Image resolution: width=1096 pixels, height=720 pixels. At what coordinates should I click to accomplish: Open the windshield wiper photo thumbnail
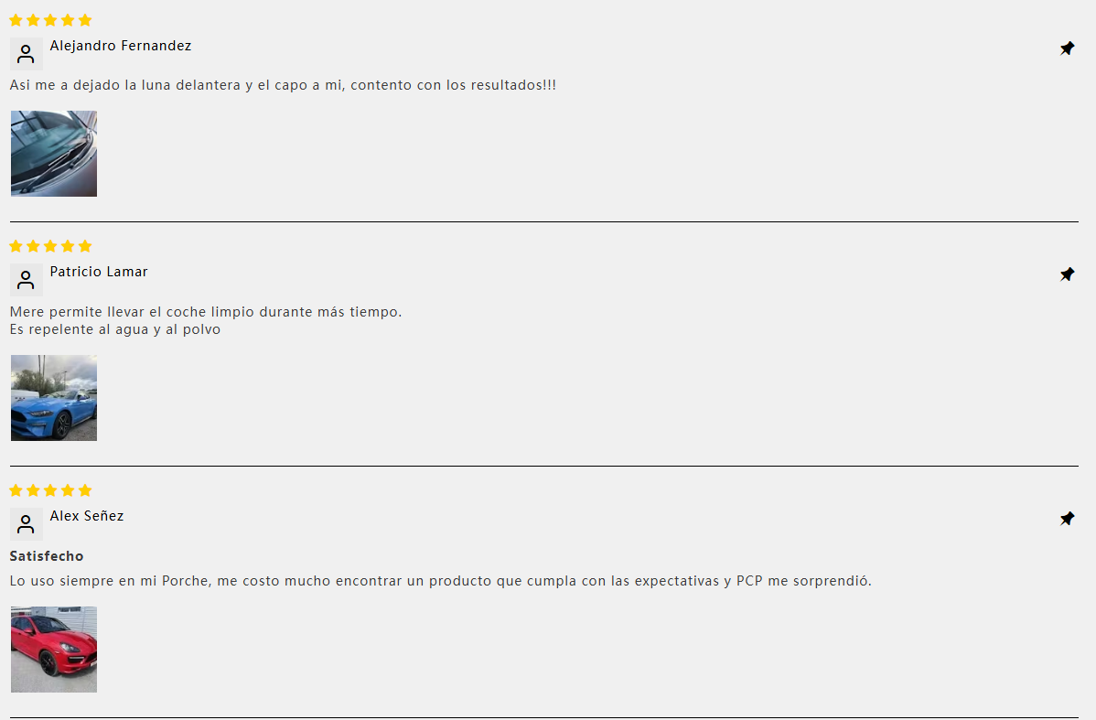[x=54, y=153]
